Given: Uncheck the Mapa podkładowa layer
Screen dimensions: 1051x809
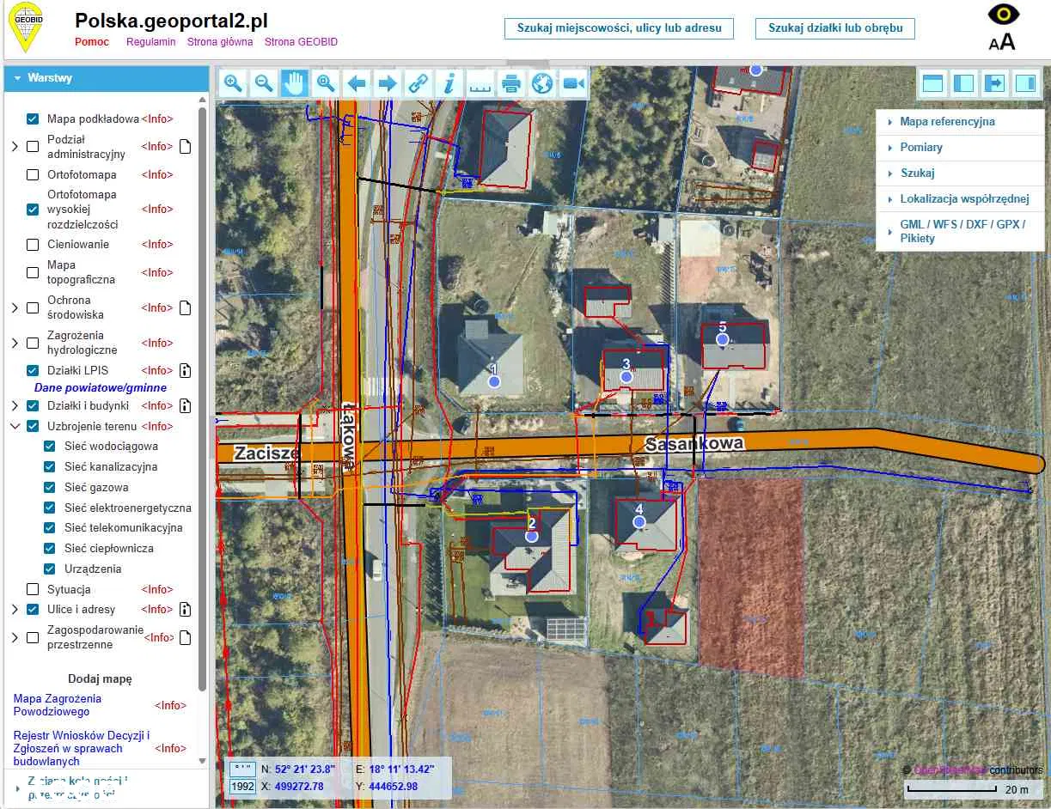Looking at the screenshot, I should pos(33,119).
